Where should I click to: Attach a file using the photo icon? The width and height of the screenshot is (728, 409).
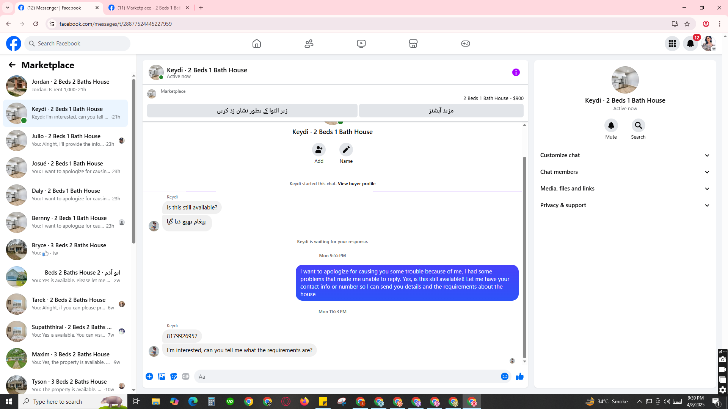pyautogui.click(x=162, y=376)
